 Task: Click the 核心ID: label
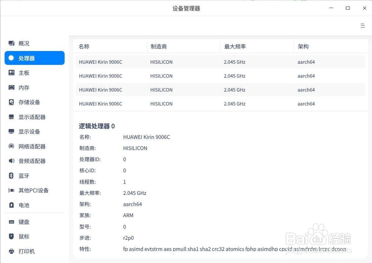pyautogui.click(x=87, y=170)
